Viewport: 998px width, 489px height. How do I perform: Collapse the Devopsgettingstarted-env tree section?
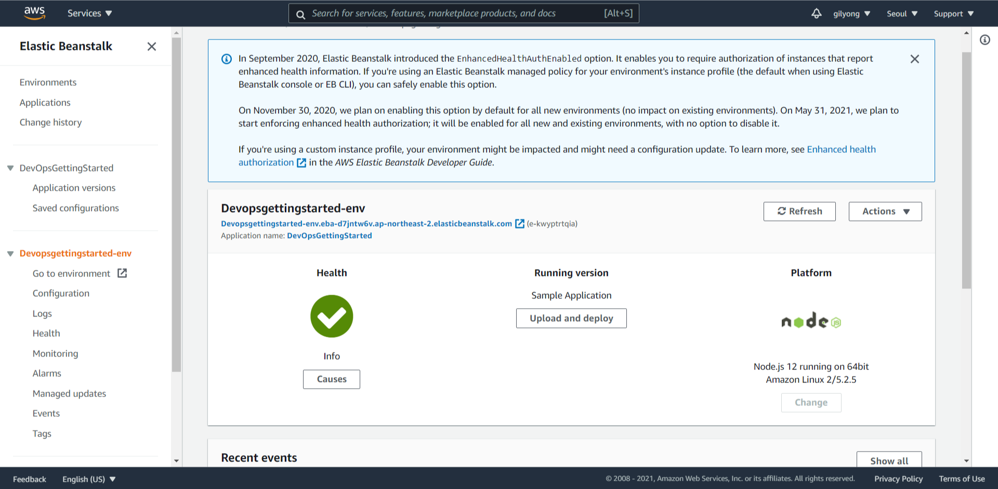[10, 254]
